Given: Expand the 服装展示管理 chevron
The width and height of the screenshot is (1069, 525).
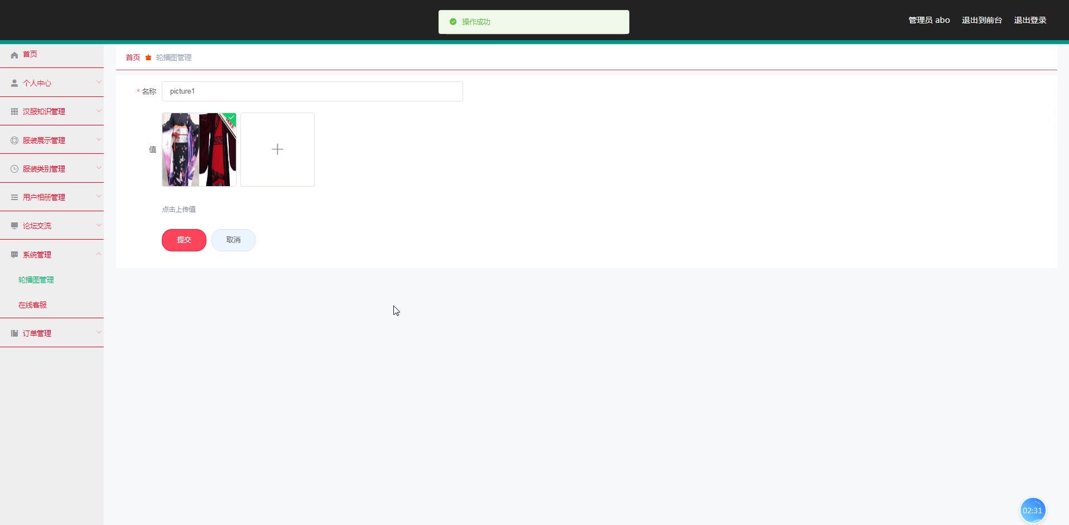Looking at the screenshot, I should click(99, 139).
